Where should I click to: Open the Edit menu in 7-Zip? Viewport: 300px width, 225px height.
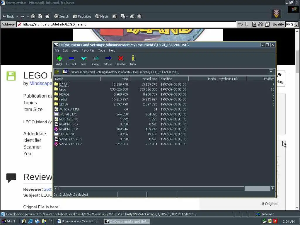point(65,50)
